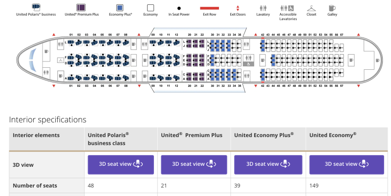This screenshot has width=391, height=196.
Task: Click the red Exit Row legend bar
Action: [210, 8]
